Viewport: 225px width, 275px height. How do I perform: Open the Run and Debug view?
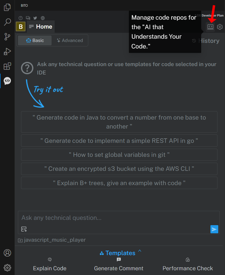coord(7,52)
